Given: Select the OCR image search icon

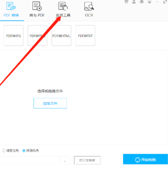Looking at the screenshot, I should (89, 6).
